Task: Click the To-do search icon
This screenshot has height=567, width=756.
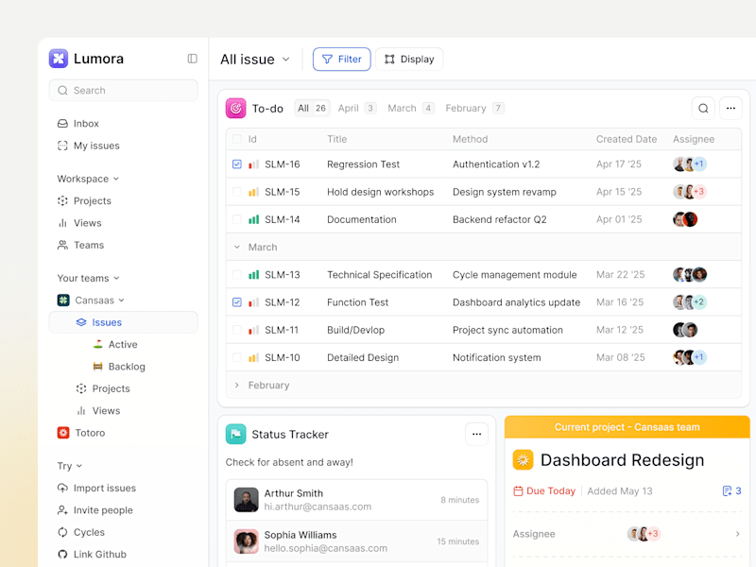Action: click(703, 108)
